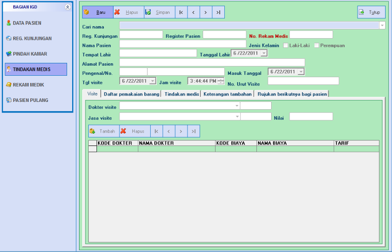Click the Jam visite time spinner
Image resolution: width=392 pixels, height=252 pixels.
[221, 81]
